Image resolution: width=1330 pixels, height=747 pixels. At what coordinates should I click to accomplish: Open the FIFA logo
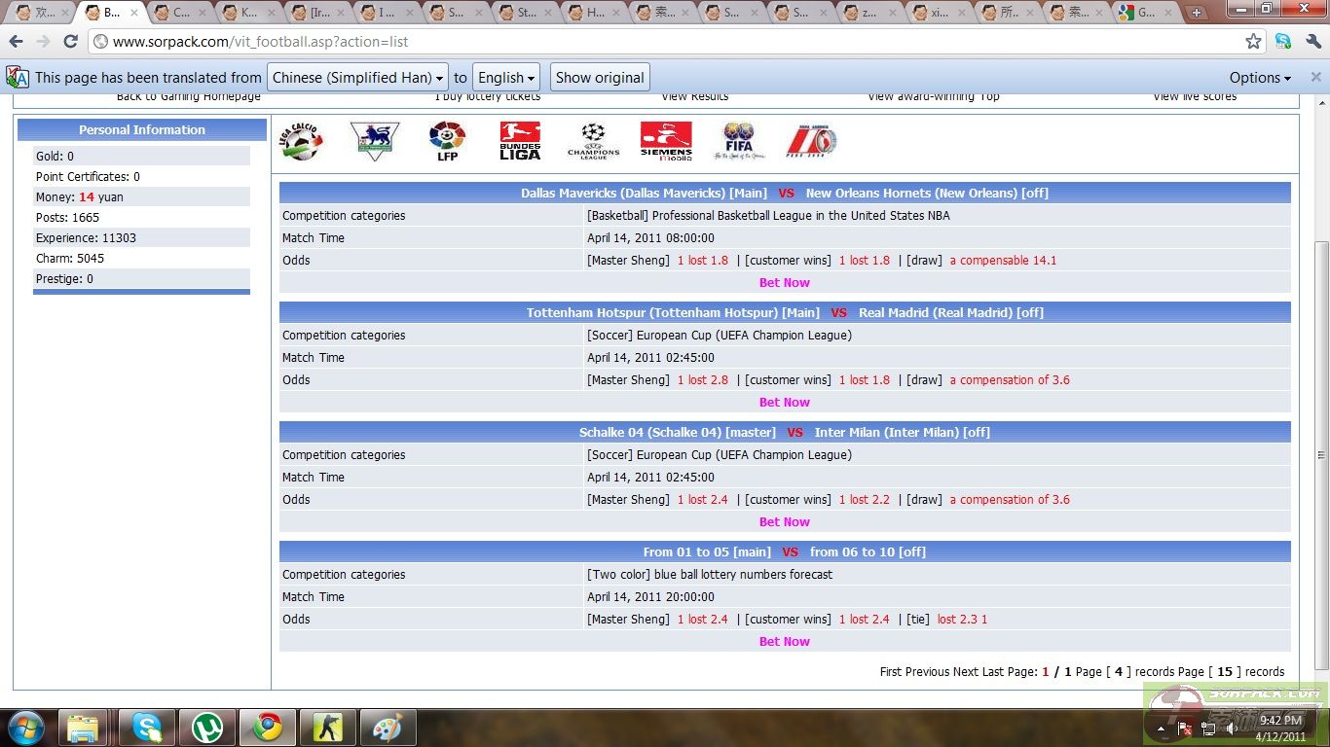[739, 141]
